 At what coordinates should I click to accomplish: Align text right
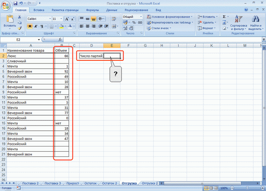(93, 26)
